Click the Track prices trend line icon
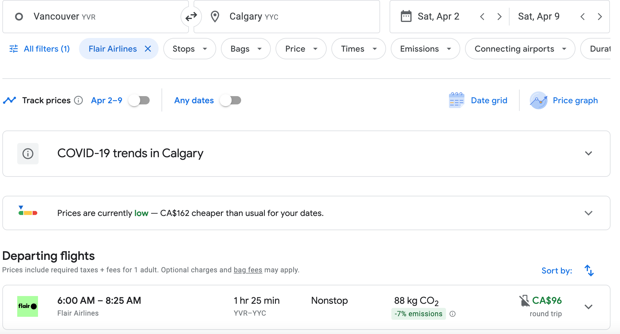This screenshot has height=334, width=620. click(x=10, y=101)
